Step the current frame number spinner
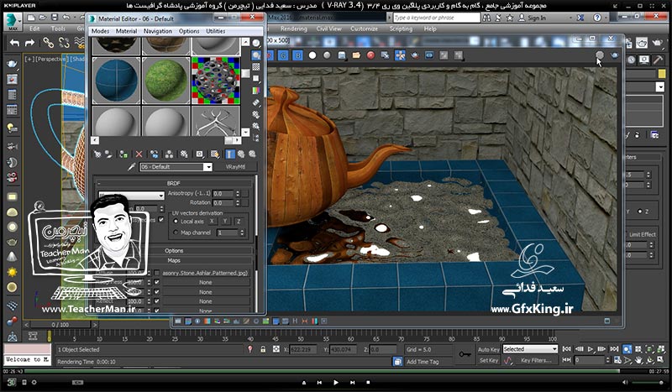This screenshot has height=392, width=672. (x=608, y=360)
